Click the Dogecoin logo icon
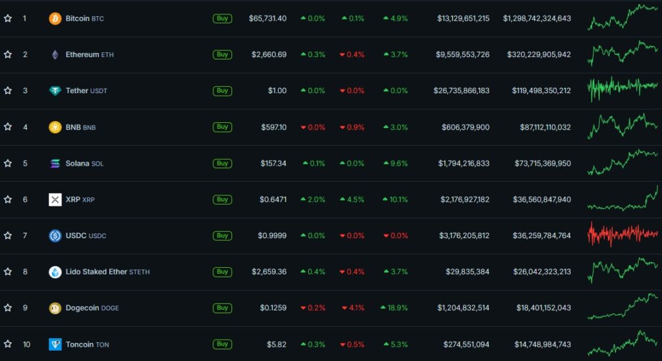The width and height of the screenshot is (662, 361). [x=55, y=308]
